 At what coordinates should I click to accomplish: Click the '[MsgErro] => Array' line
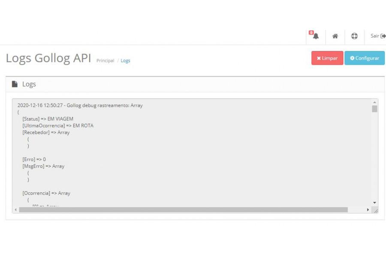point(43,166)
